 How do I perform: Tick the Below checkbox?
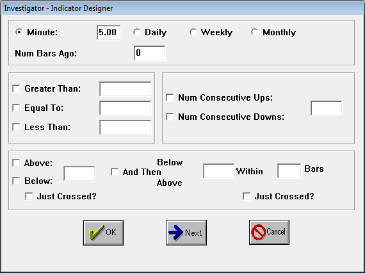16,181
